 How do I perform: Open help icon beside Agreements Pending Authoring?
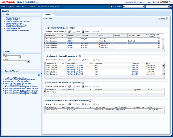coord(74,28)
